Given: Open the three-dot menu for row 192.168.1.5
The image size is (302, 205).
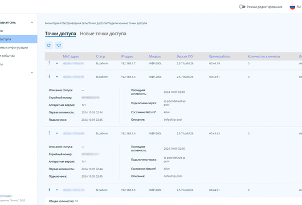Looking at the screenshot, I should [49, 190].
